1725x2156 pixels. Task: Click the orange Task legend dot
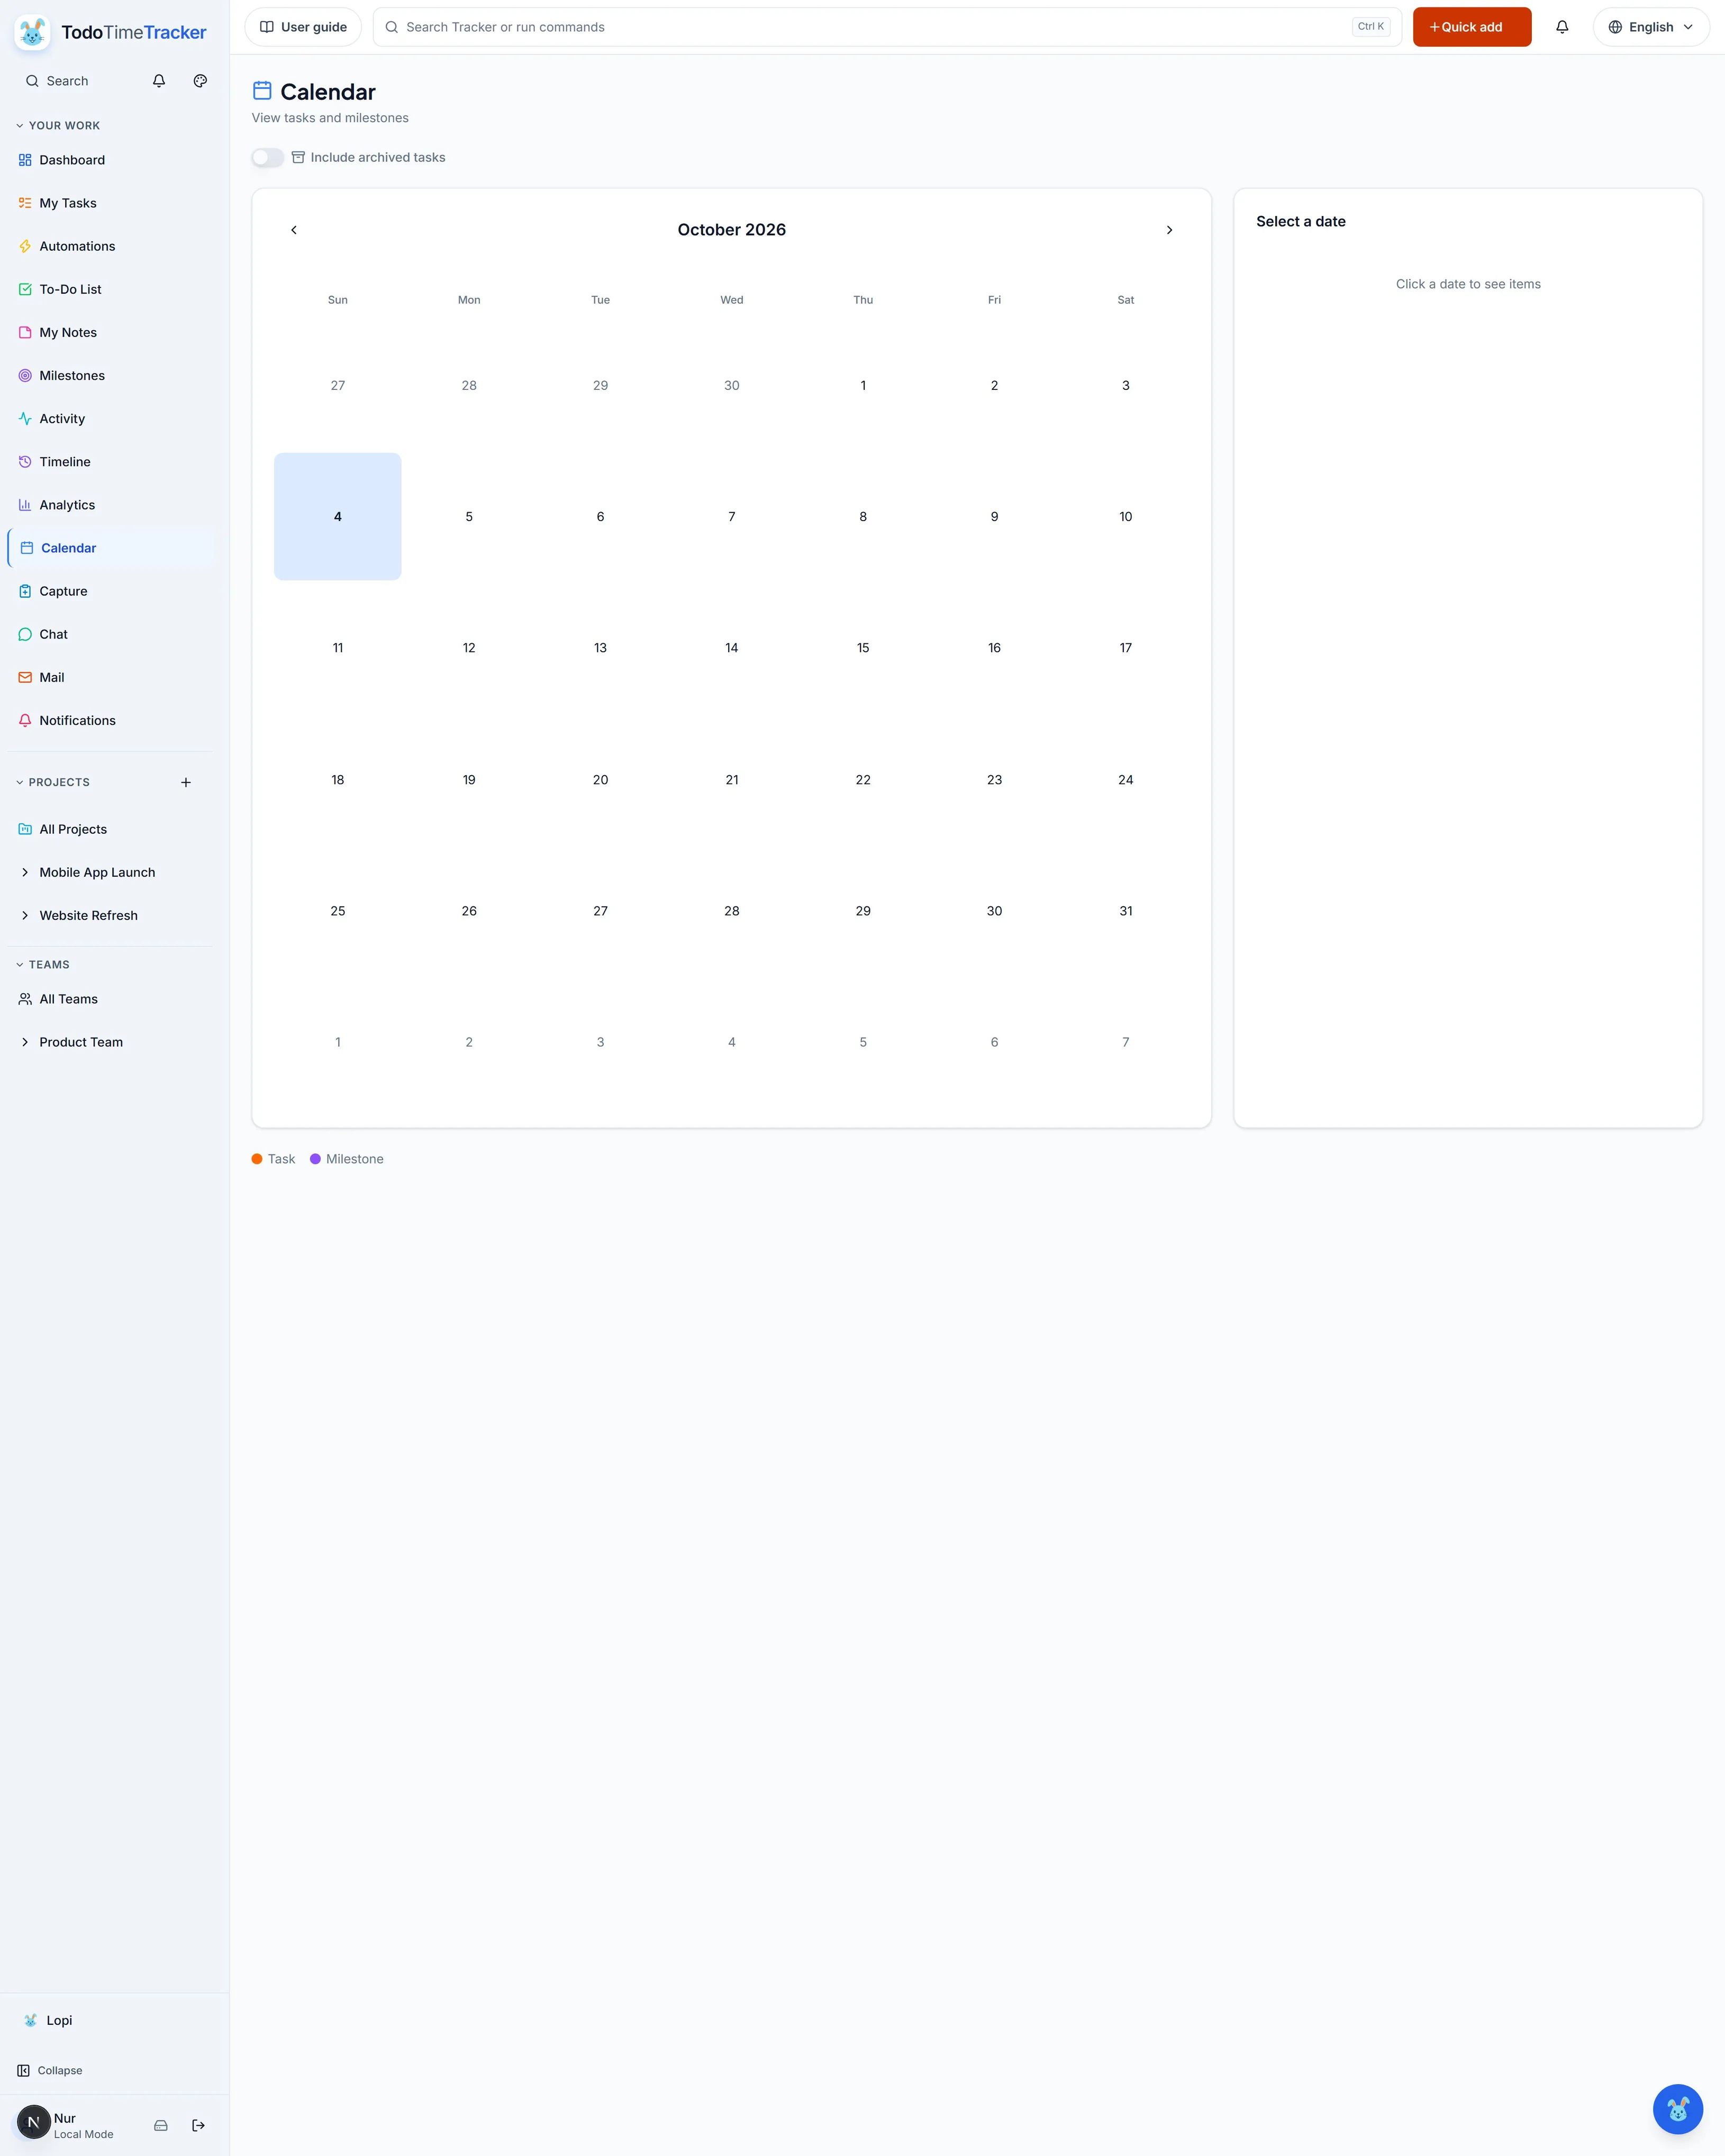[257, 1159]
